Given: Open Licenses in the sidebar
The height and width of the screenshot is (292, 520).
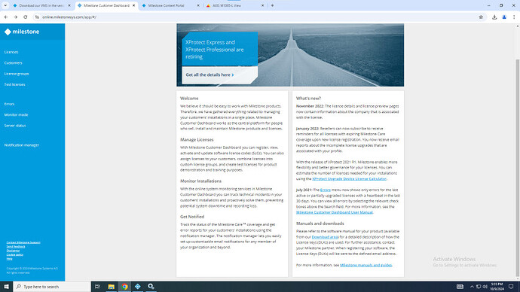Looking at the screenshot, I should click(11, 52).
